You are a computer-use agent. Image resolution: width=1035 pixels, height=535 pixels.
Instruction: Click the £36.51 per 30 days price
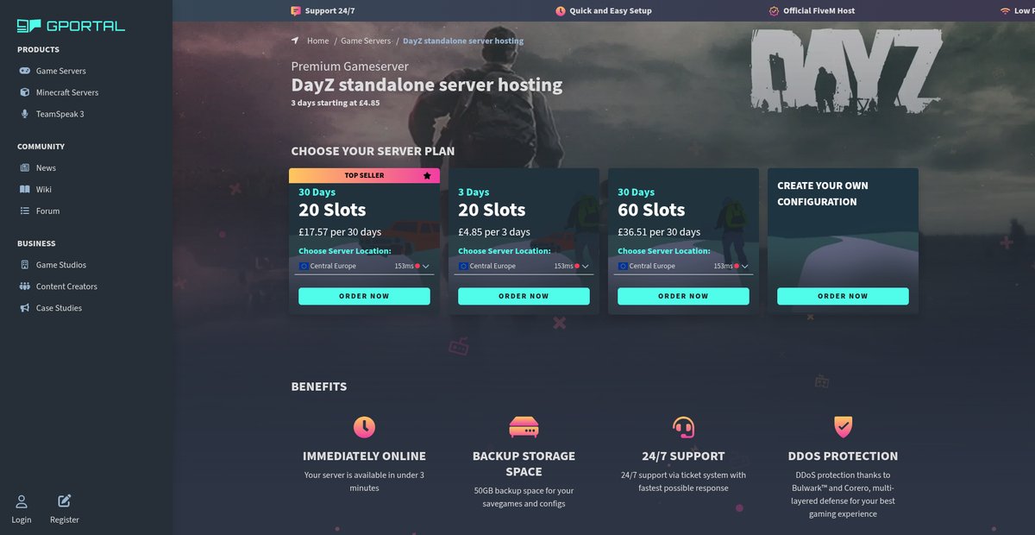659,231
